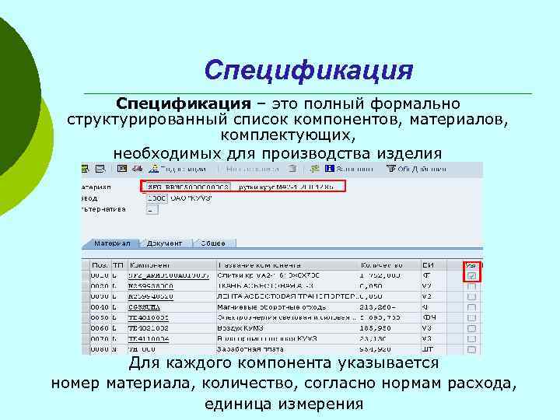Viewport: 560px width, 420px height.
Task: Click the component code in Заработная плата row
Action: point(142,349)
